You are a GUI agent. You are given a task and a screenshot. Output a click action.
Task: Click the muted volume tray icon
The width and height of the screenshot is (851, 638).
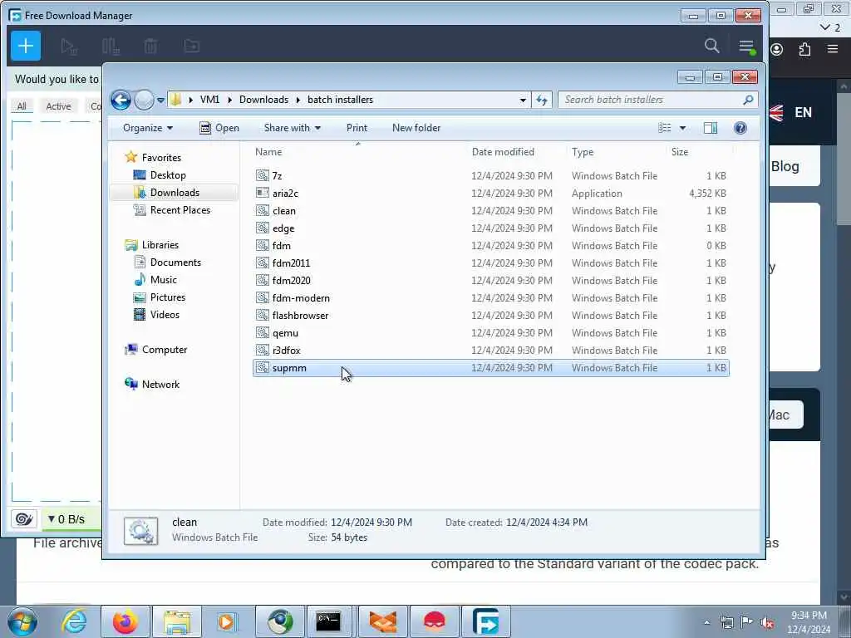[767, 623]
